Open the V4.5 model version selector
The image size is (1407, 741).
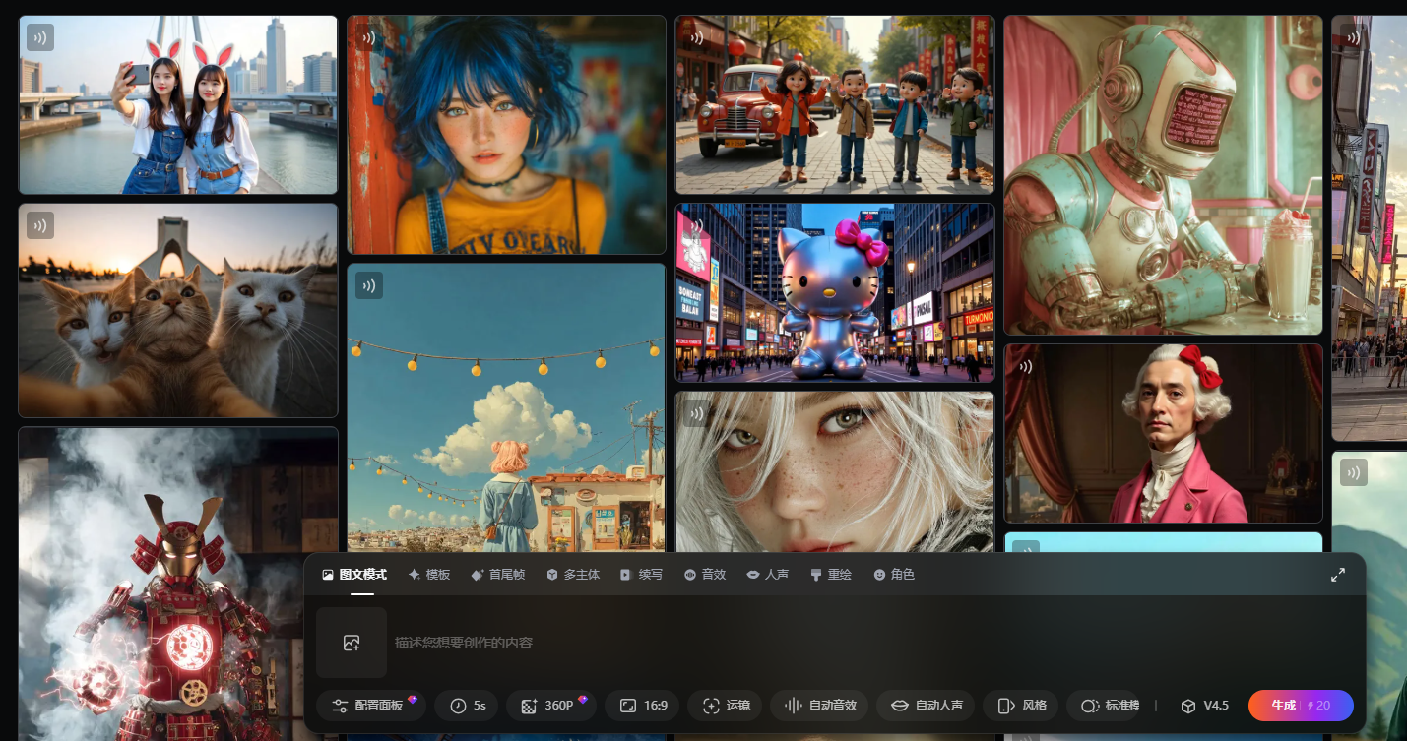[1204, 706]
